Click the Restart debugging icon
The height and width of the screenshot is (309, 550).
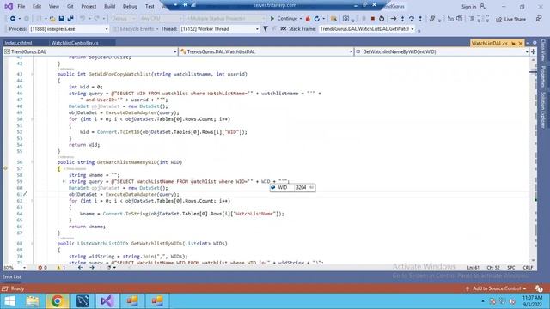(x=382, y=19)
